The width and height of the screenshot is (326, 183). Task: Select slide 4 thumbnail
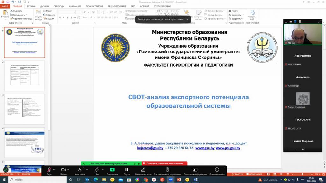click(x=25, y=143)
